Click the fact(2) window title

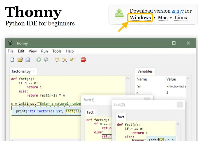click(119, 105)
